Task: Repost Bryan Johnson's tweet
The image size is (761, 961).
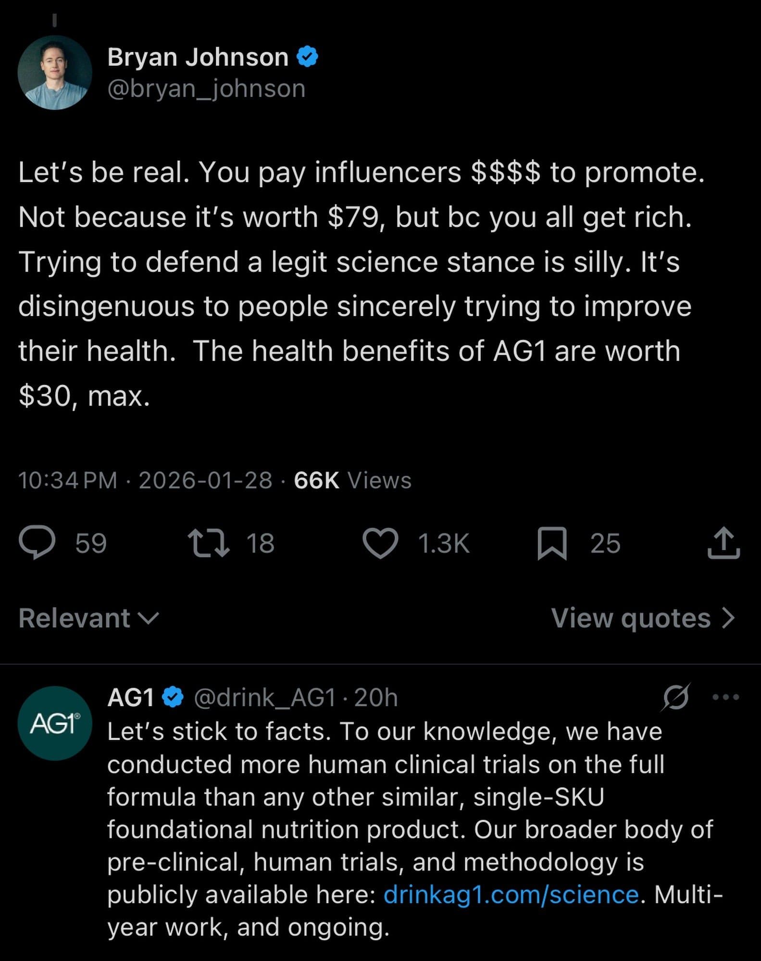Action: [x=208, y=543]
